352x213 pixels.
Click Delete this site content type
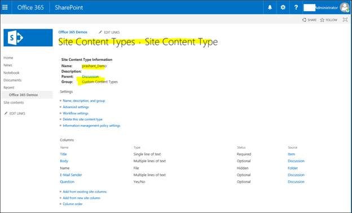pyautogui.click(x=82, y=119)
